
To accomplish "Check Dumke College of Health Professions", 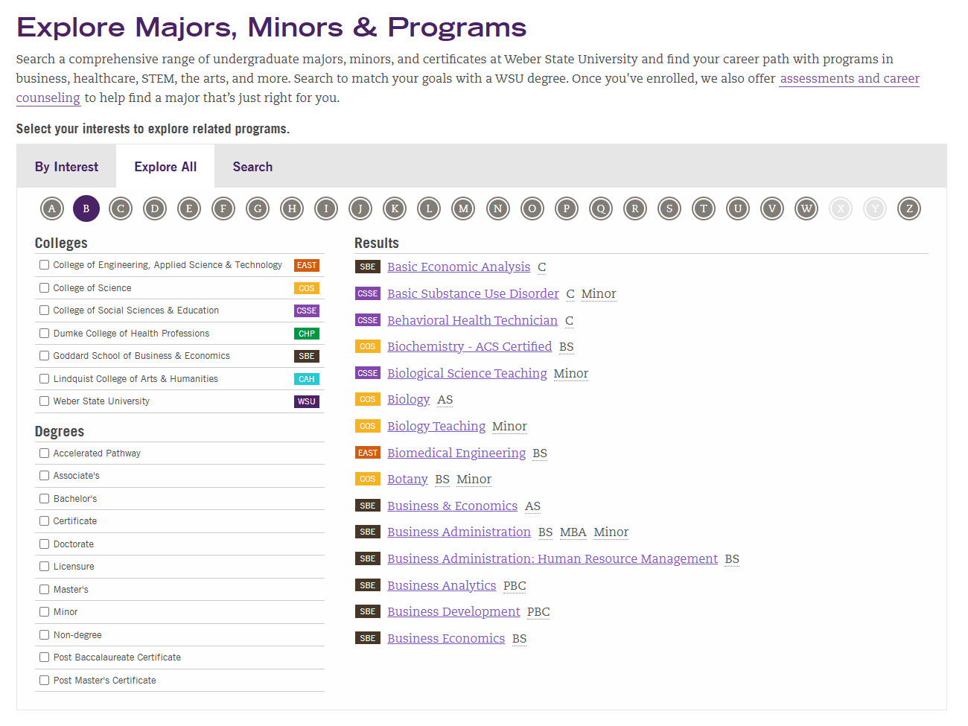I will (45, 334).
